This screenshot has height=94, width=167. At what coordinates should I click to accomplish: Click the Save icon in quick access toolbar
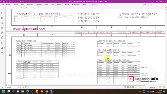(7, 2)
